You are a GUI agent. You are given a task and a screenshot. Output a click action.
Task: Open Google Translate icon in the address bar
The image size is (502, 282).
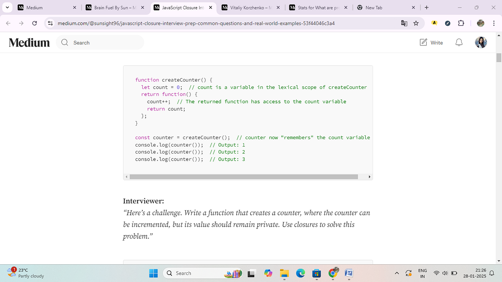click(x=404, y=23)
